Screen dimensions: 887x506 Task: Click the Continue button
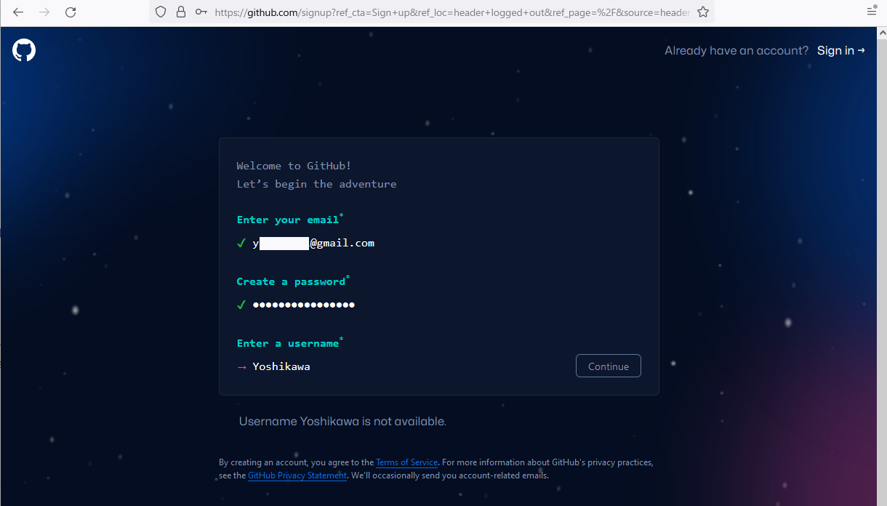[x=609, y=366]
